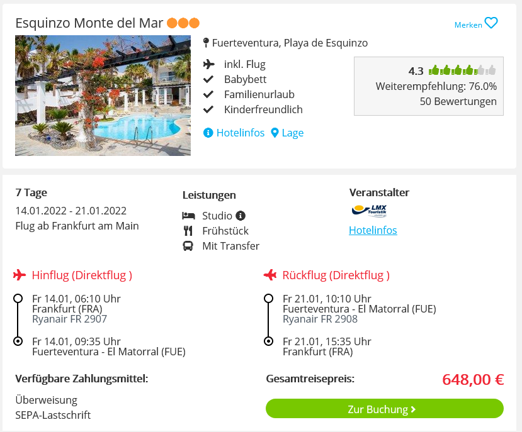Viewport: 522px width, 432px height.
Task: Click the Hinflug red airplane icon
Action: 20,275
